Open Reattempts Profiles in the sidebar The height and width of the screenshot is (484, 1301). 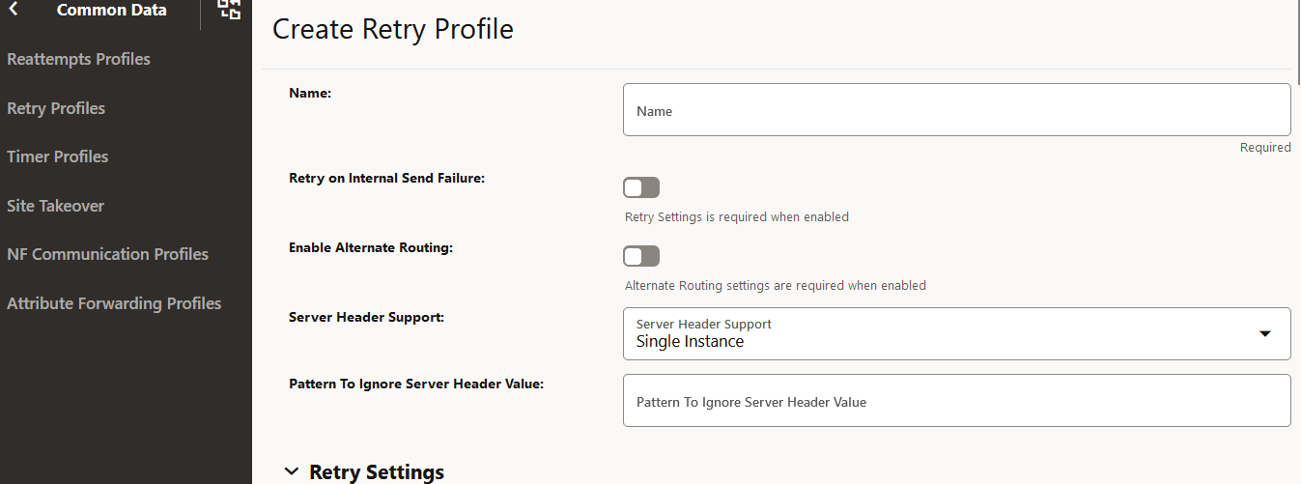coord(78,59)
